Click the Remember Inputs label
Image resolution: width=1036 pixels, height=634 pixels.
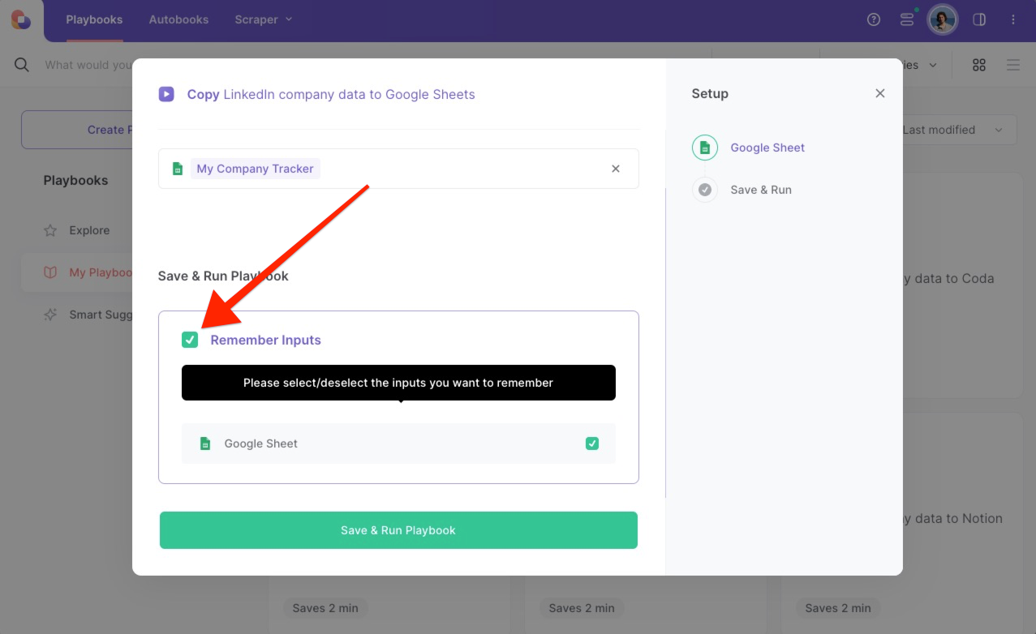(x=266, y=340)
